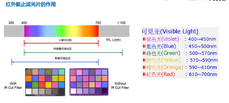Click the Without IR Cut Filter caption

(120, 86)
